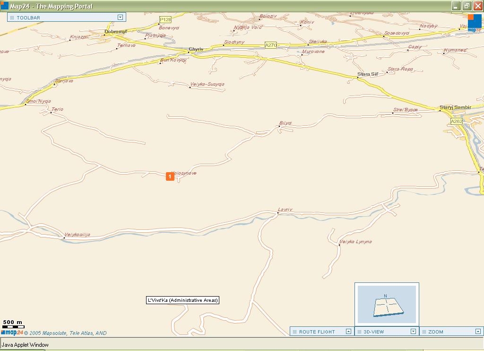The height and width of the screenshot is (351, 484).
Task: Click the Map24 logo in top-right corner
Action: click(x=474, y=23)
